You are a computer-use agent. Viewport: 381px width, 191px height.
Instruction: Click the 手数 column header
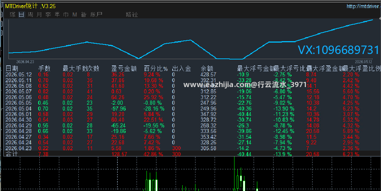pyautogui.click(x=44, y=69)
